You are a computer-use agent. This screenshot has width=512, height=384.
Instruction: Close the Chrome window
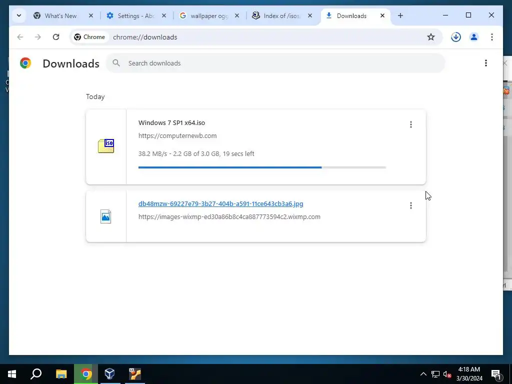click(491, 15)
